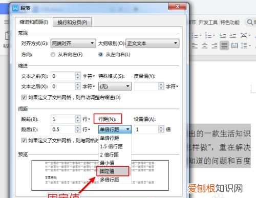Click the paste clipboard icon in WPS window
Viewport: 256px width, 198px height.
coord(7,36)
